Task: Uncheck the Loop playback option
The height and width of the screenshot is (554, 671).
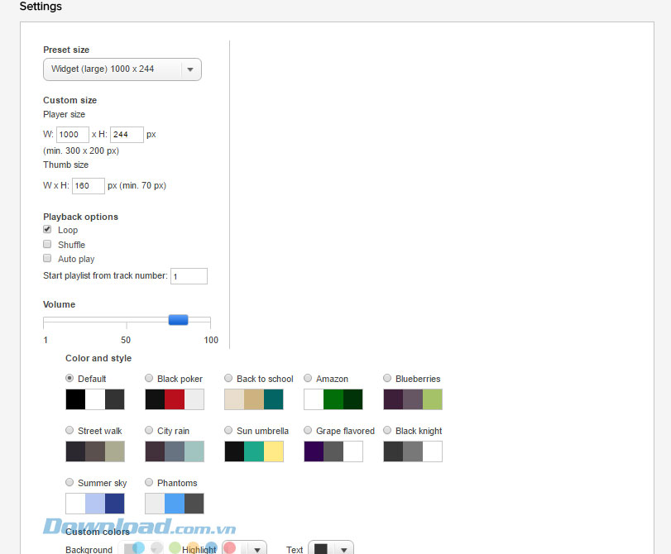Action: click(48, 230)
